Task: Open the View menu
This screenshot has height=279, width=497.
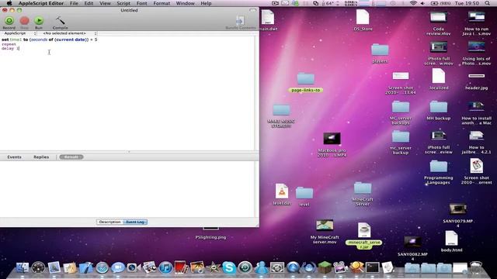Action: coord(105,3)
